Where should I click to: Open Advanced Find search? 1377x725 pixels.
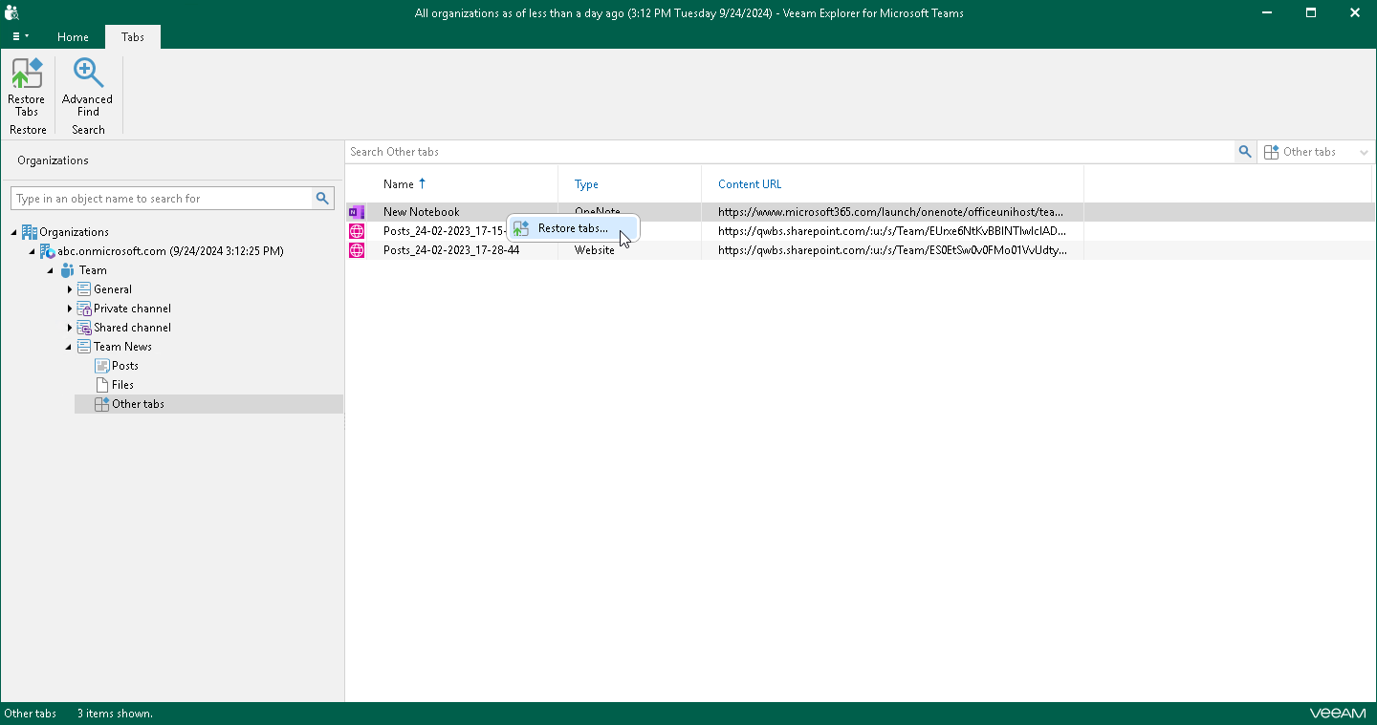[87, 87]
